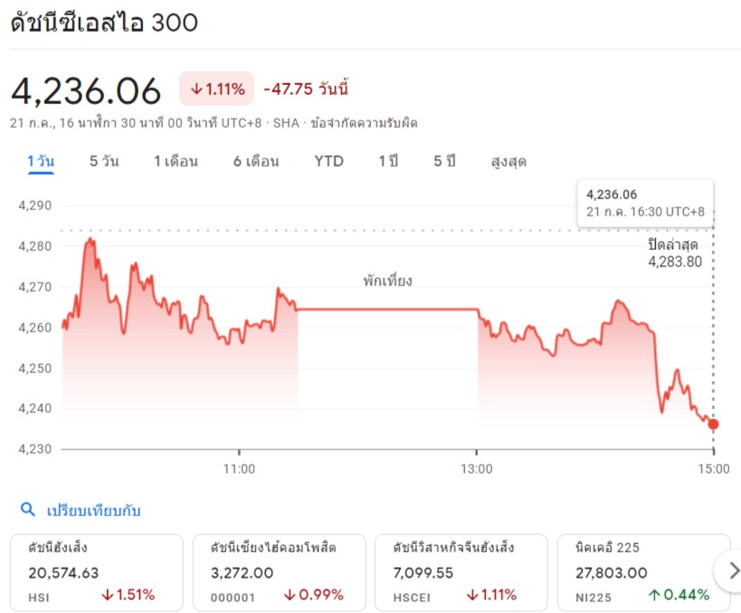
Task: Choose the 1 ปี range tab
Action: pyautogui.click(x=388, y=161)
